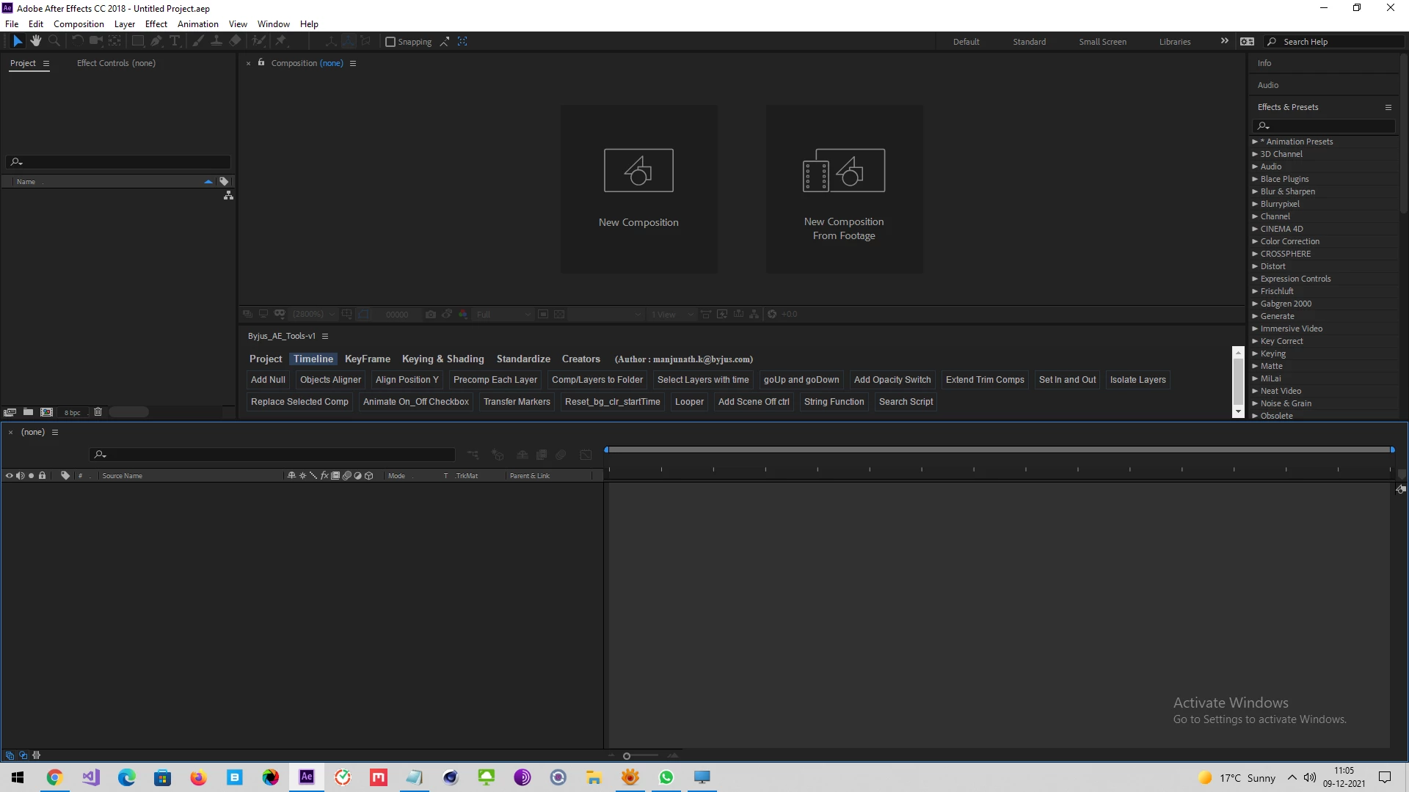Click the New Composition icon in Project panel

pos(46,412)
